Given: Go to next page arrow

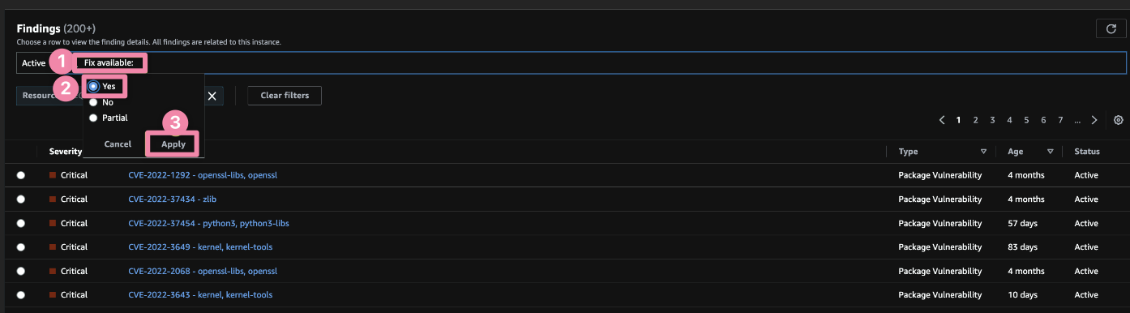Looking at the screenshot, I should (x=1094, y=120).
